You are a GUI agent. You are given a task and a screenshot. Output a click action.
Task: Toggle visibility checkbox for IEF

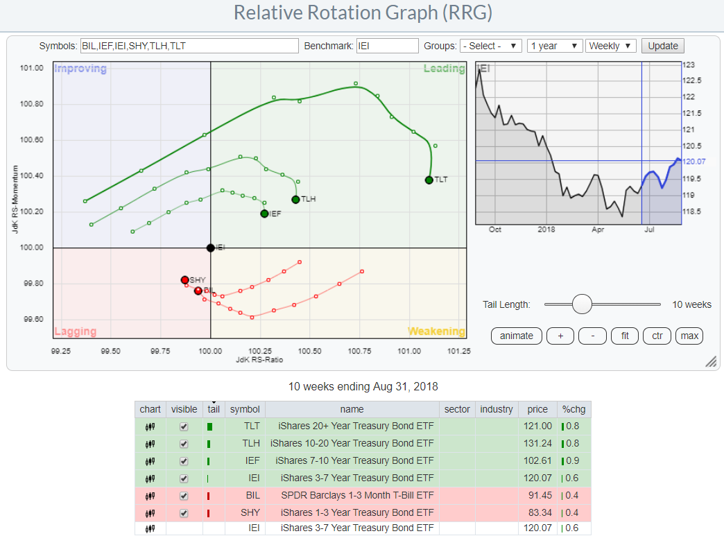(x=184, y=461)
